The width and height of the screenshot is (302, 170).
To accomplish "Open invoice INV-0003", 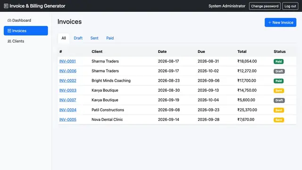I will 68,90.
